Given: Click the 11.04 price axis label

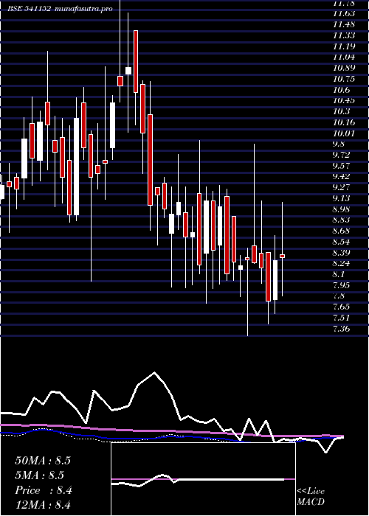Looking at the screenshot, I should click(x=344, y=57).
